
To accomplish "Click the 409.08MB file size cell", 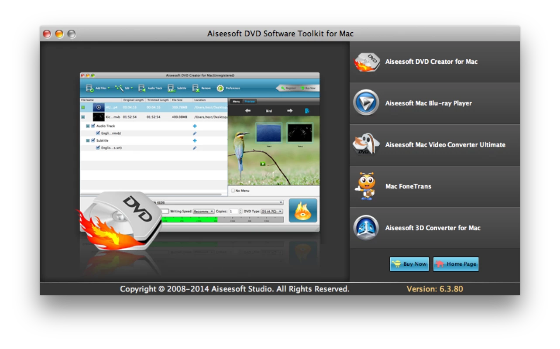I will coord(179,117).
